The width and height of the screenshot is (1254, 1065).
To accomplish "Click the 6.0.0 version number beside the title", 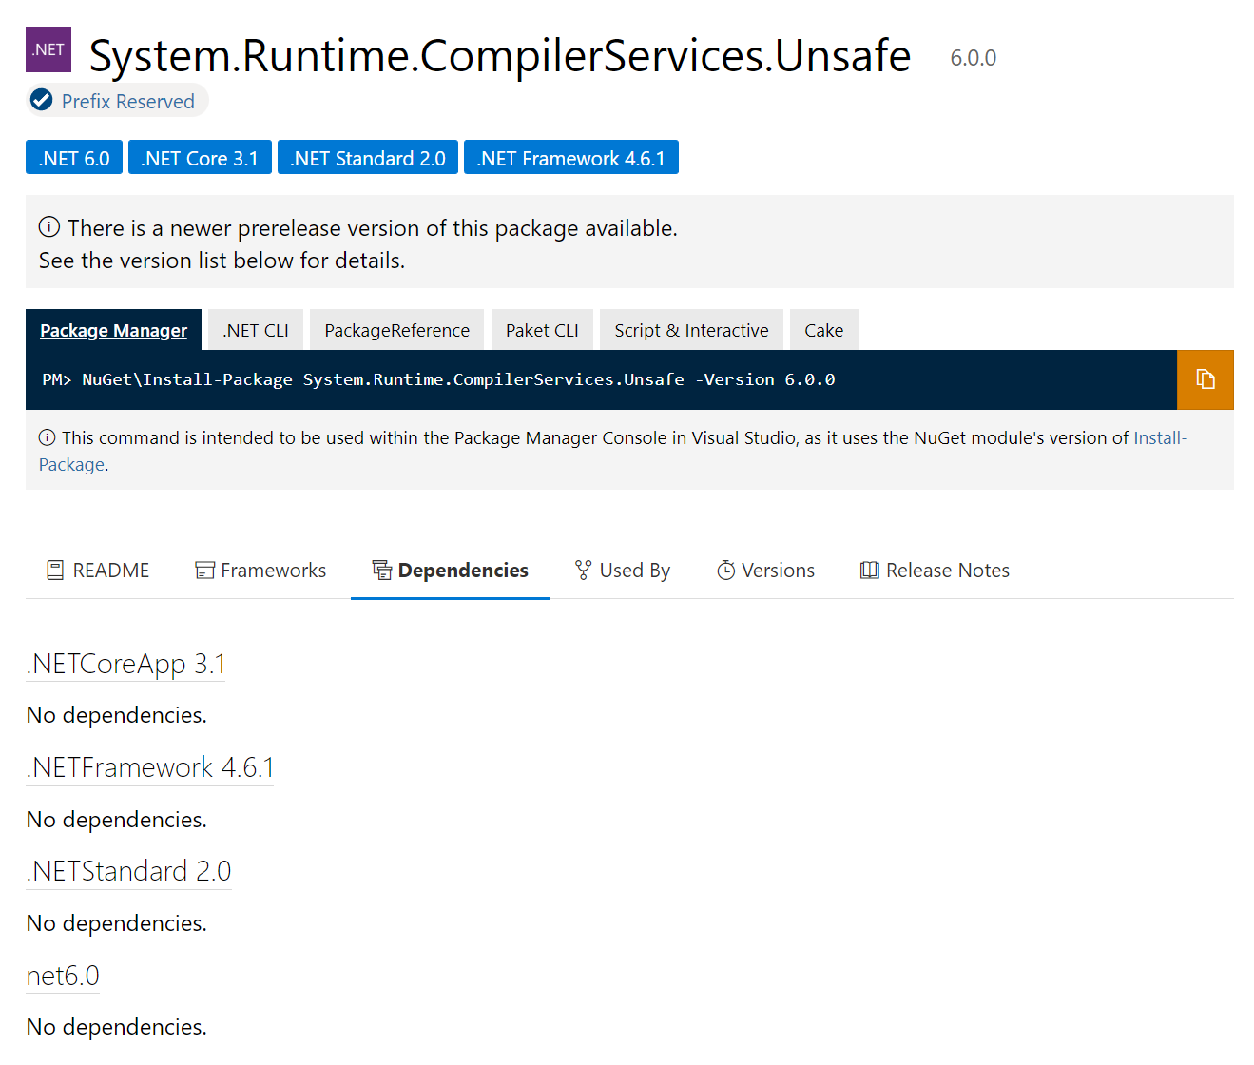I will [973, 58].
